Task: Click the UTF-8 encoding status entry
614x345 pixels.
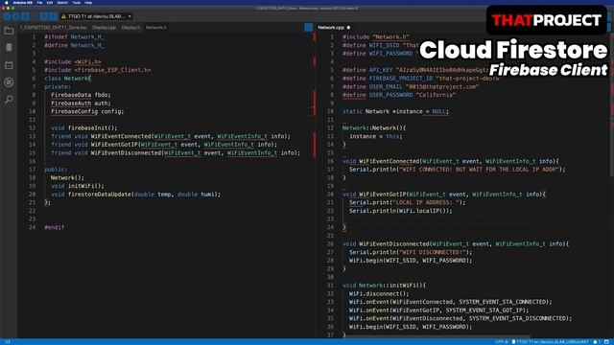Action: (502, 342)
